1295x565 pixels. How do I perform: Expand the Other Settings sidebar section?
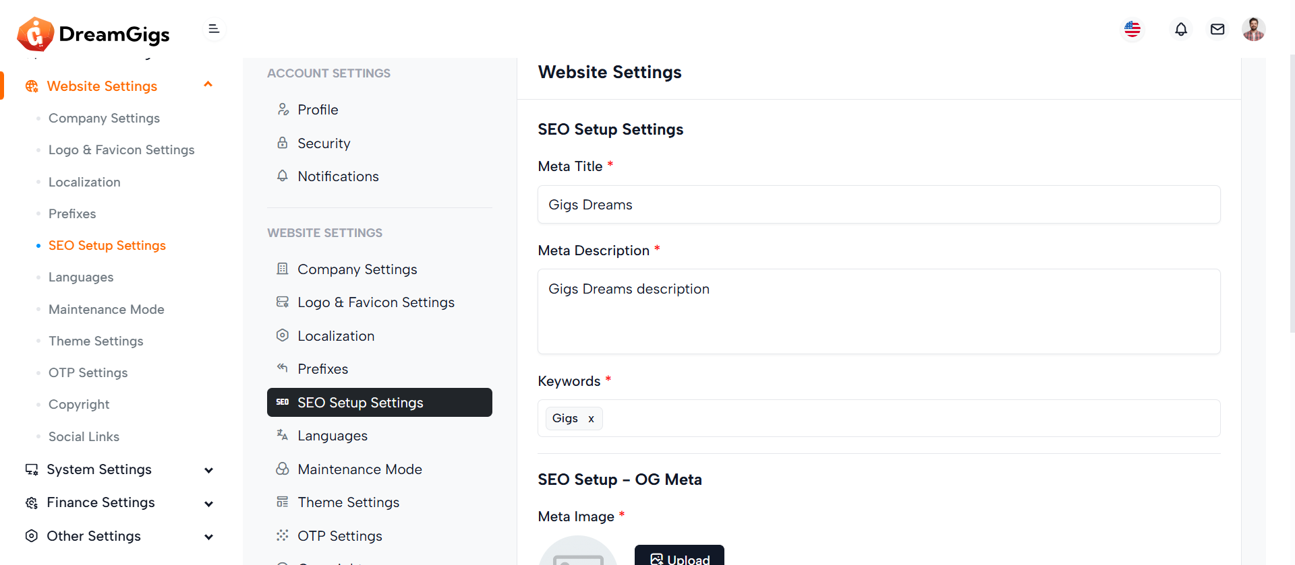point(208,537)
